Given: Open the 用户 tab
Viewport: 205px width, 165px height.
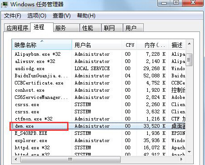Looking at the screenshot, I should point(133,28).
